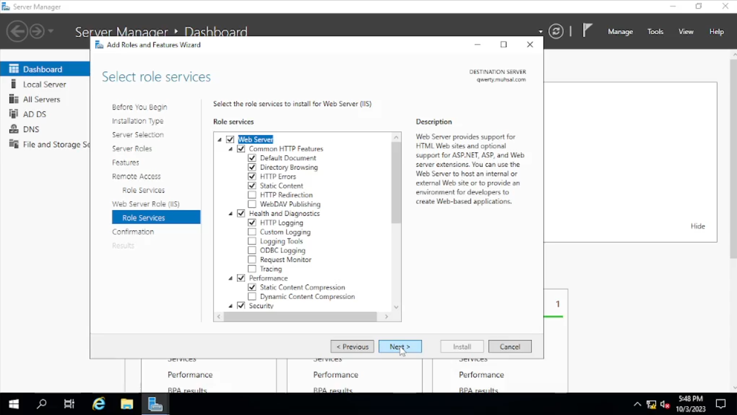
Task: Uncheck the Directory Browsing checkbox
Action: (252, 167)
